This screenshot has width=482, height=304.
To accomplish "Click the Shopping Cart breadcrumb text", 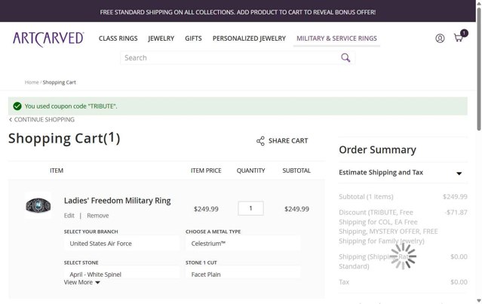I will (60, 82).
